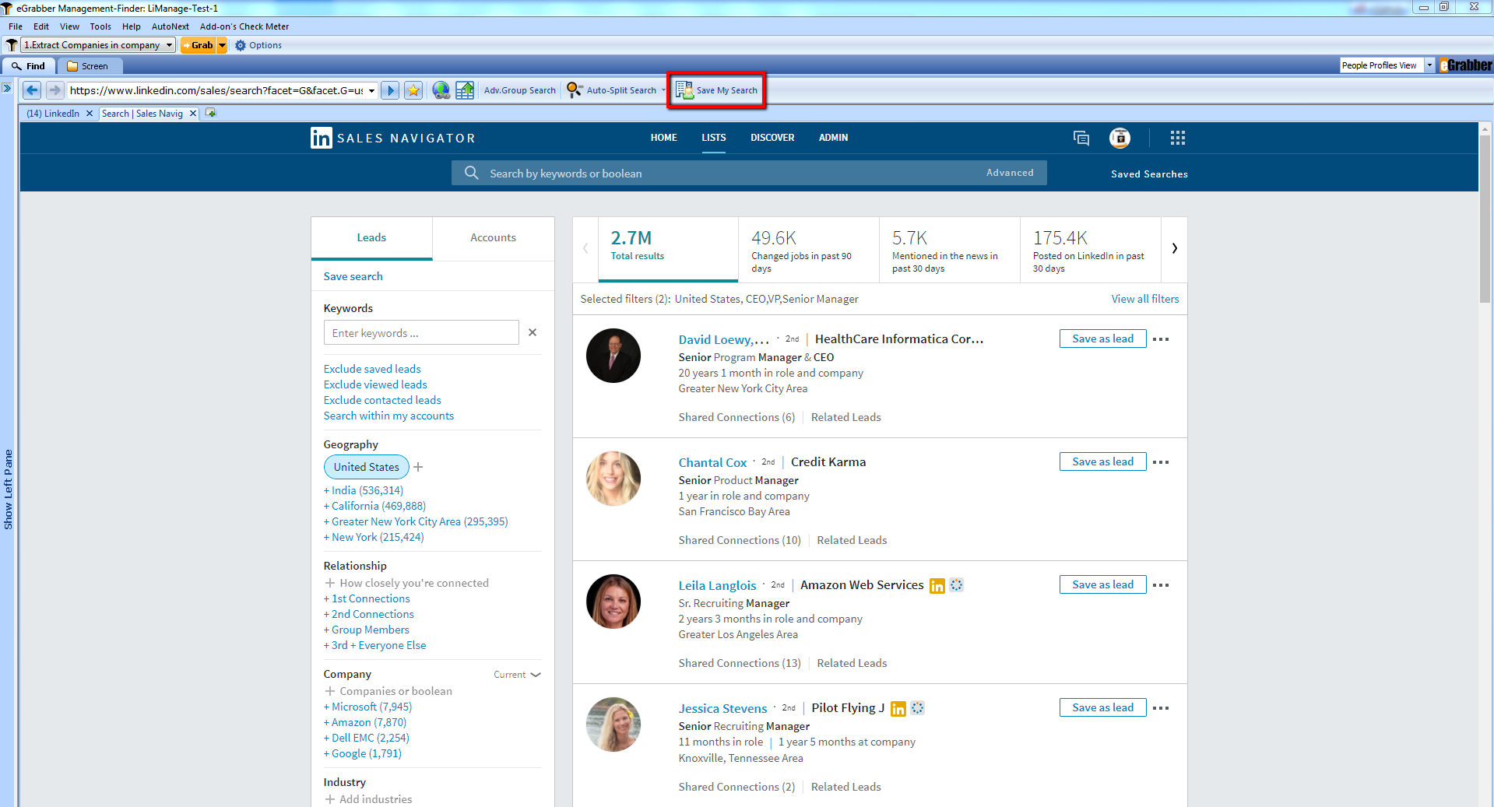
Task: Clear keywords with the X icon
Action: tap(533, 332)
